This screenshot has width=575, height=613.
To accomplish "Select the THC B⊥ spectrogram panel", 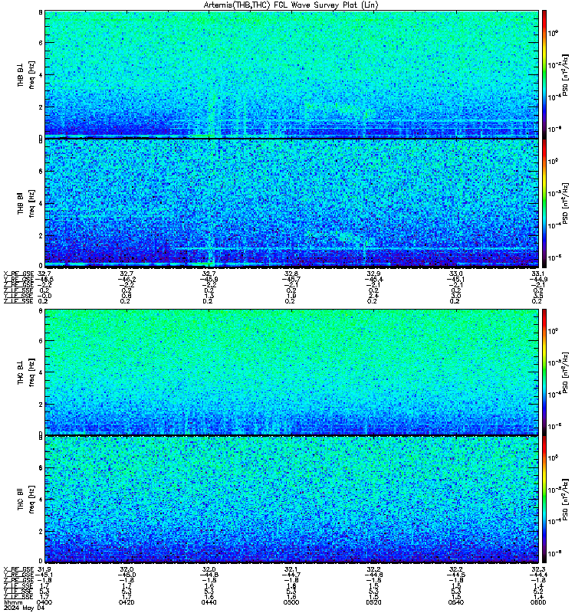I will tap(291, 372).
